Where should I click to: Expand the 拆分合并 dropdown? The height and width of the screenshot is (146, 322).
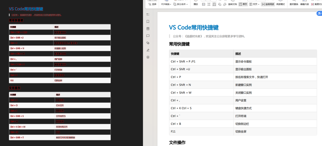(x=180, y=4)
